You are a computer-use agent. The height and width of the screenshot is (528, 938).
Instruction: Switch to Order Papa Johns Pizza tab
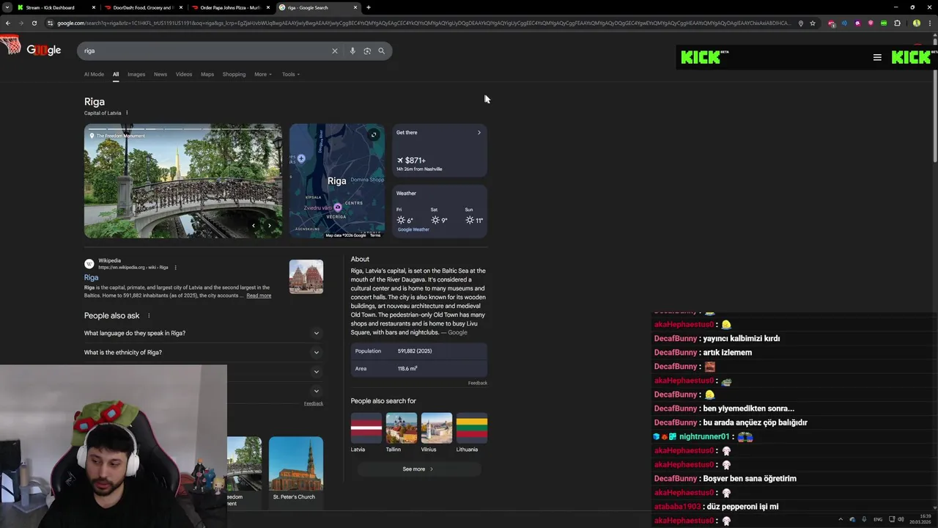[230, 7]
